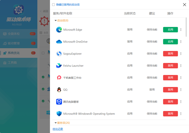The height and width of the screenshot is (133, 189).
Task: Select 系统优化 in the sidebar
Action: 19,53
